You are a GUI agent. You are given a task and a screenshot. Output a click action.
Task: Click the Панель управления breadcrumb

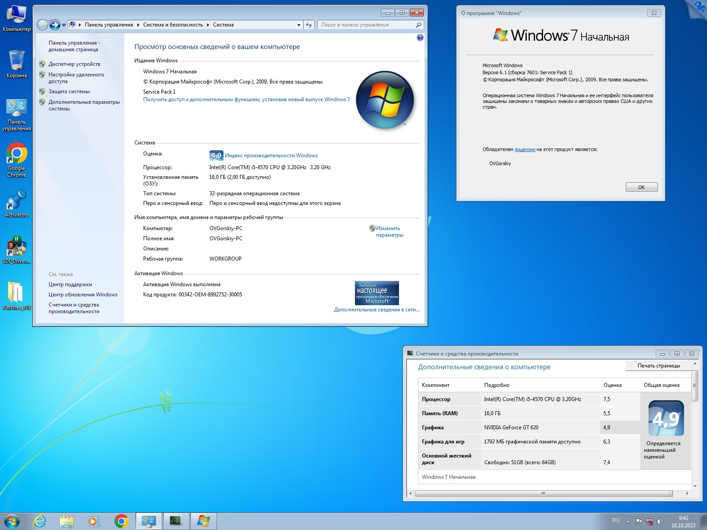(x=109, y=25)
